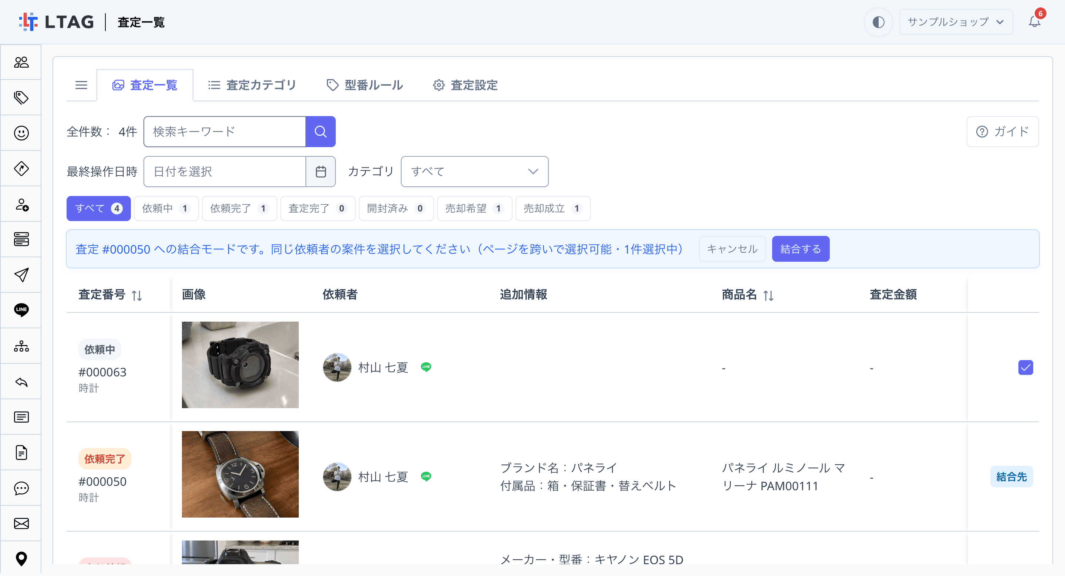Image resolution: width=1065 pixels, height=576 pixels.
Task: Open the smiley face sidebar icon
Action: tap(21, 133)
